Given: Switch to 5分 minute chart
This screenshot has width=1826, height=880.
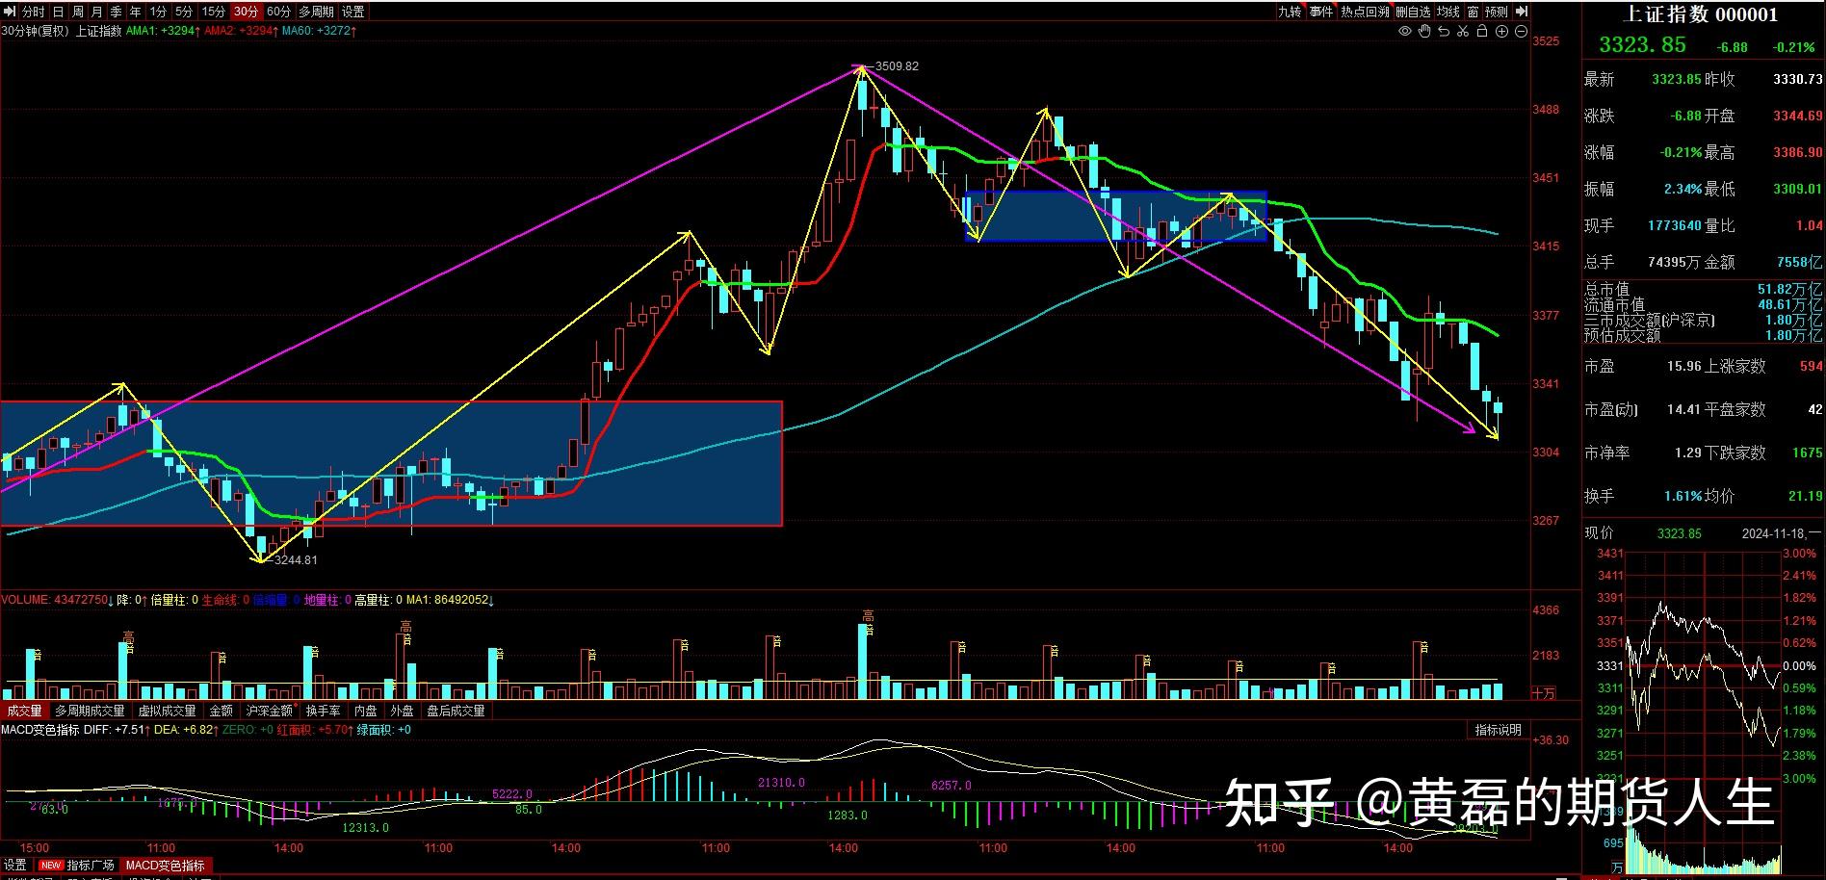Looking at the screenshot, I should click(x=184, y=12).
